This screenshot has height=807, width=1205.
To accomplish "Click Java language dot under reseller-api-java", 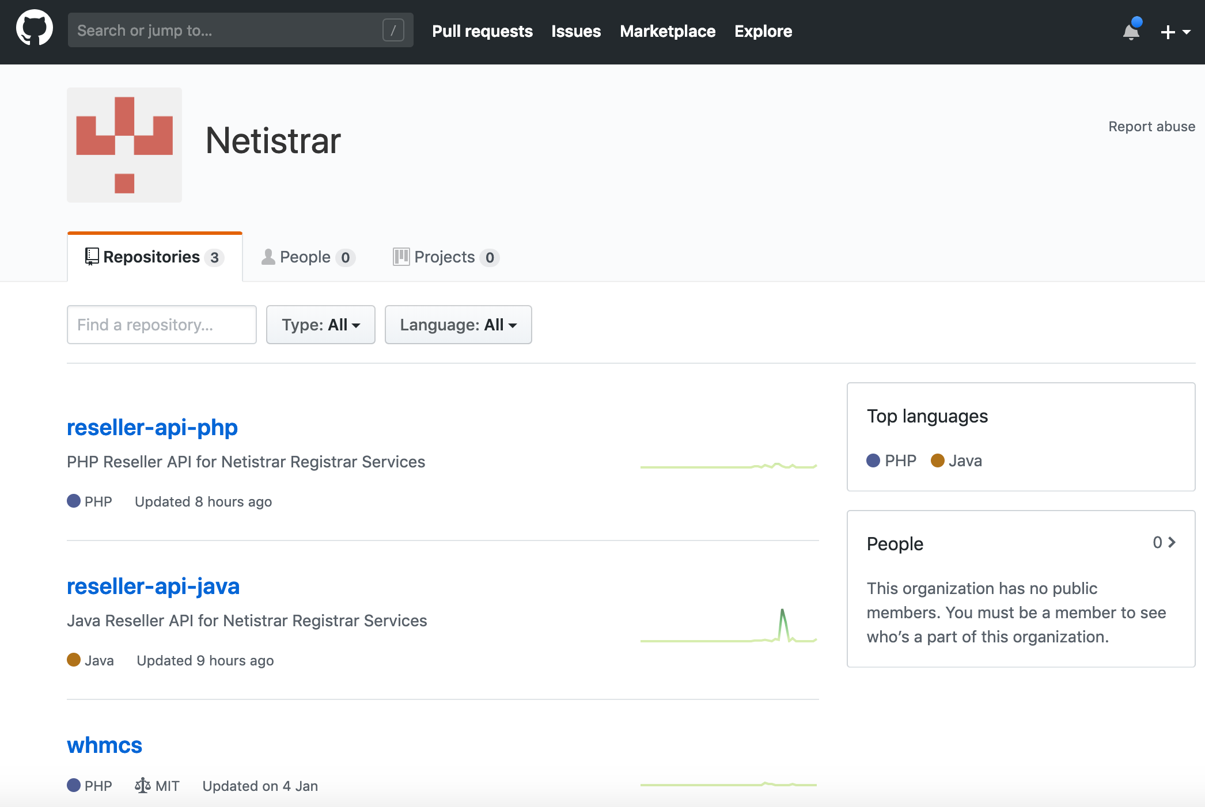I will [74, 660].
